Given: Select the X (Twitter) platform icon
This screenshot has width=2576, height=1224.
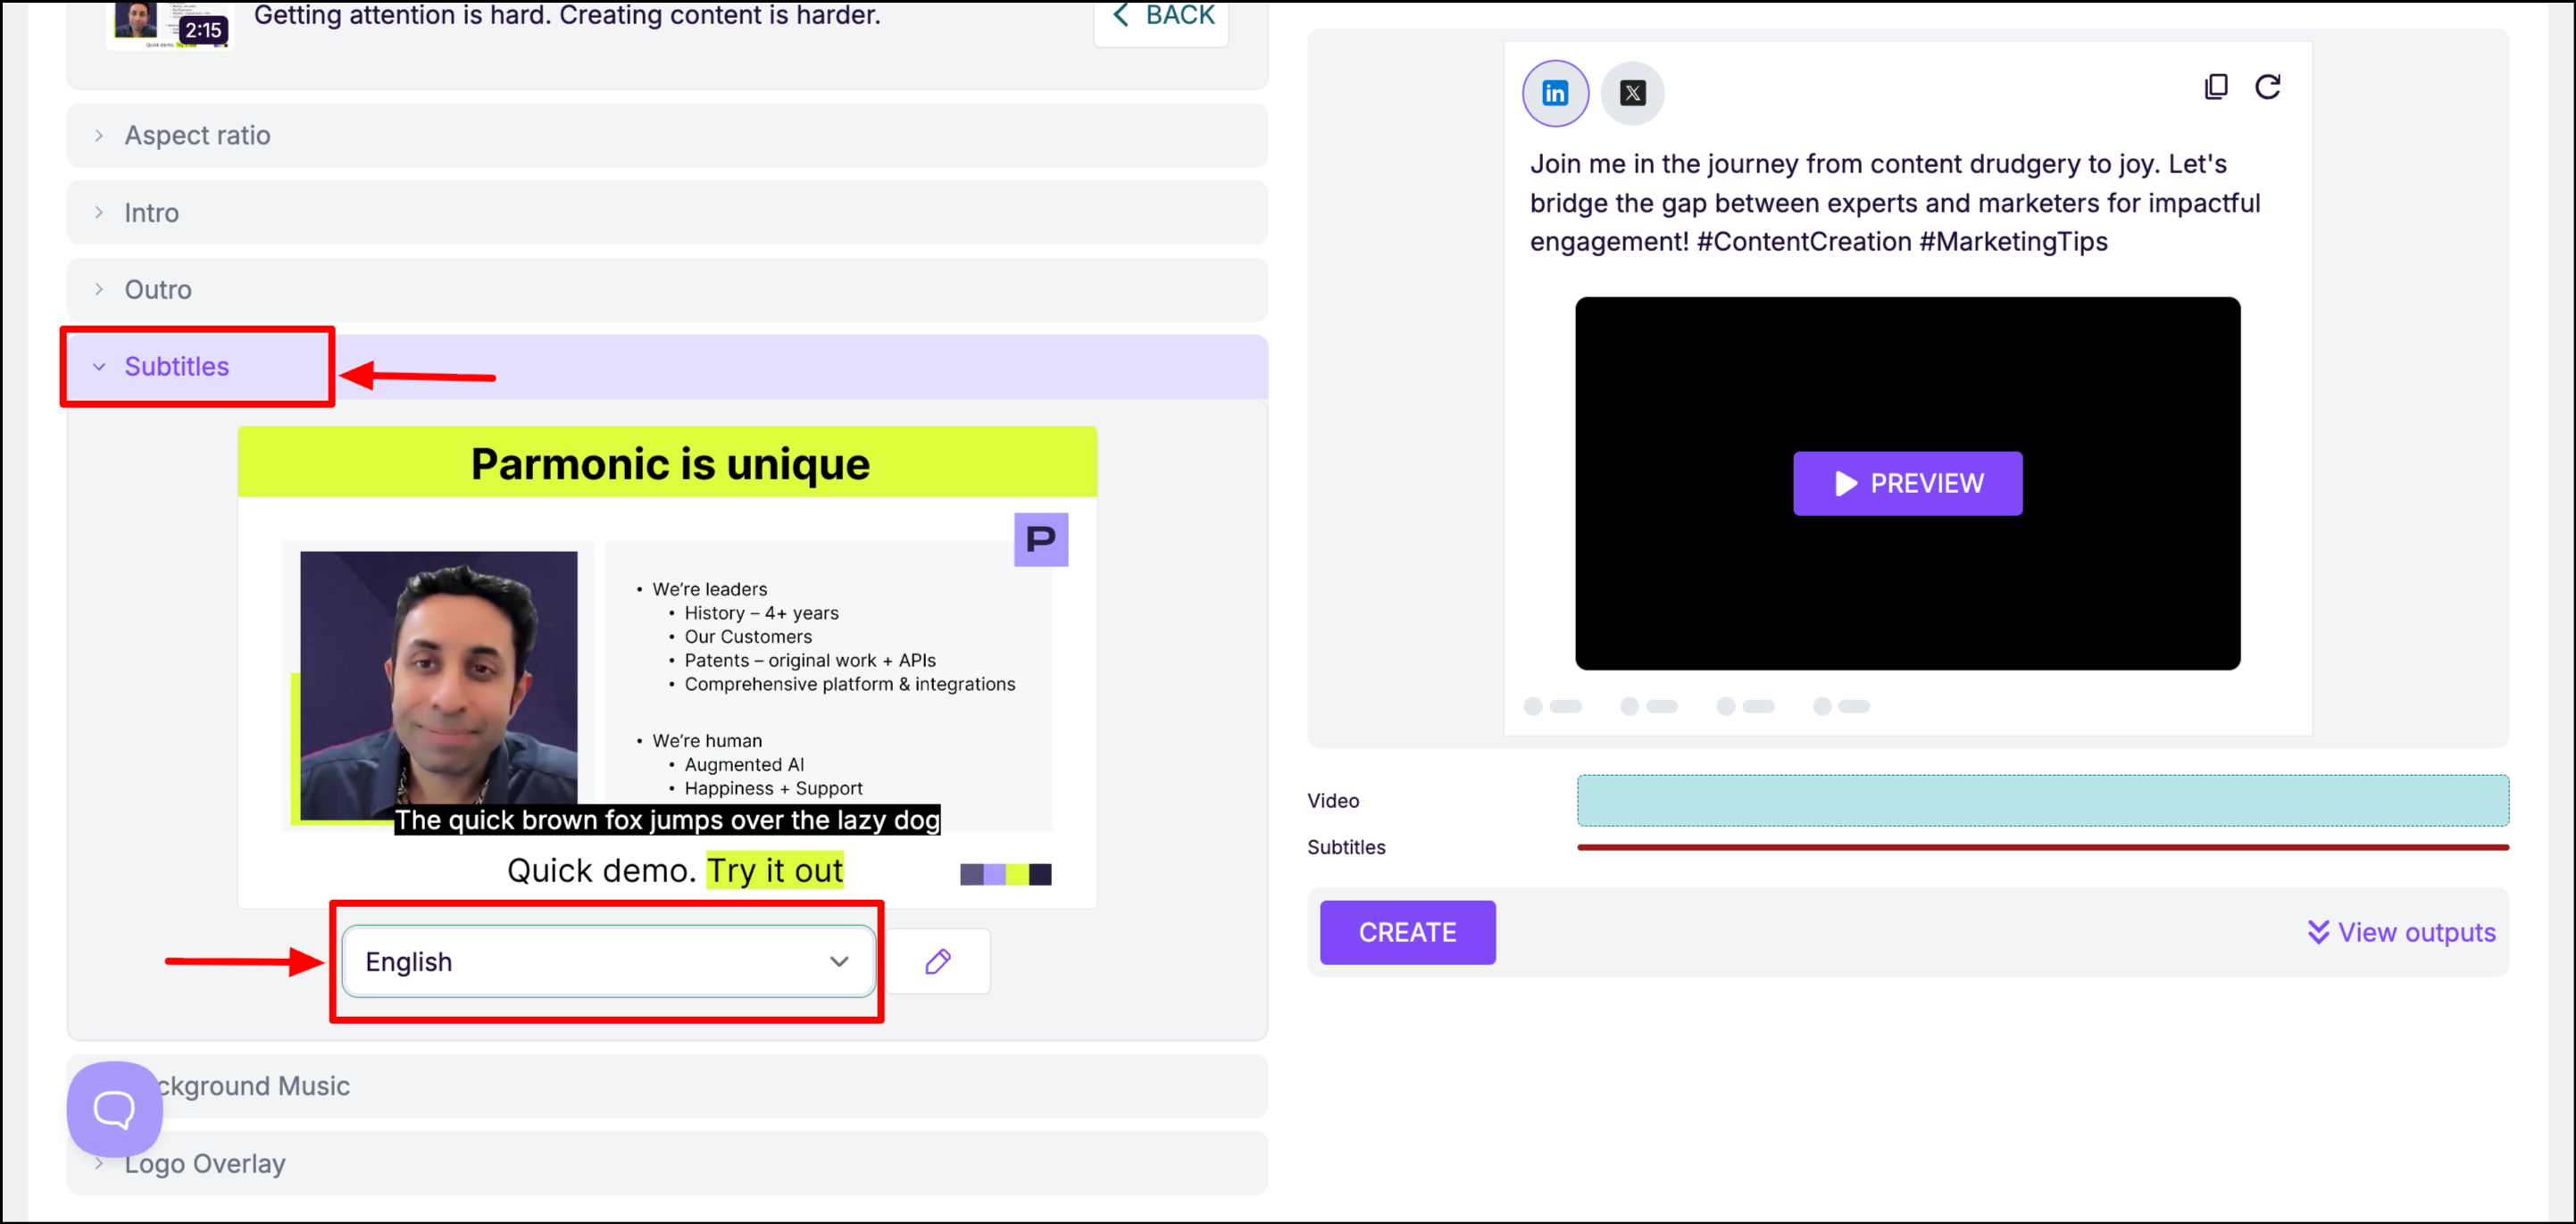Looking at the screenshot, I should pyautogui.click(x=1632, y=93).
